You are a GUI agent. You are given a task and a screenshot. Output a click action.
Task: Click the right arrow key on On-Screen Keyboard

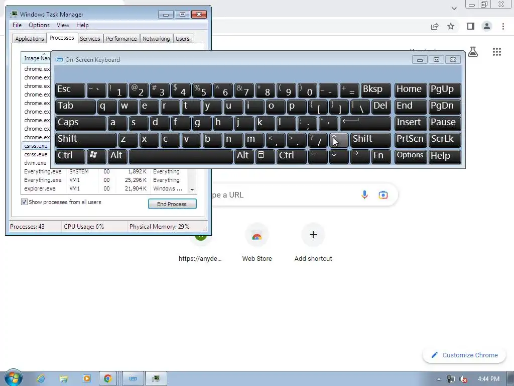[x=360, y=157]
